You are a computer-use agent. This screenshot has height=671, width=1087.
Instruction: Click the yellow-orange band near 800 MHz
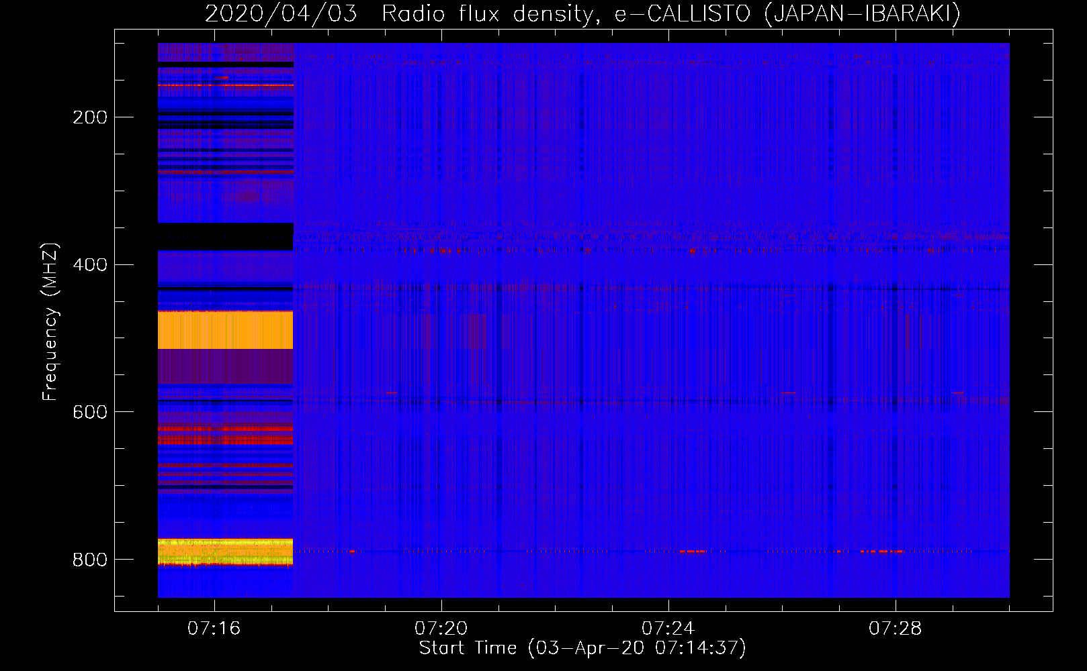click(225, 552)
